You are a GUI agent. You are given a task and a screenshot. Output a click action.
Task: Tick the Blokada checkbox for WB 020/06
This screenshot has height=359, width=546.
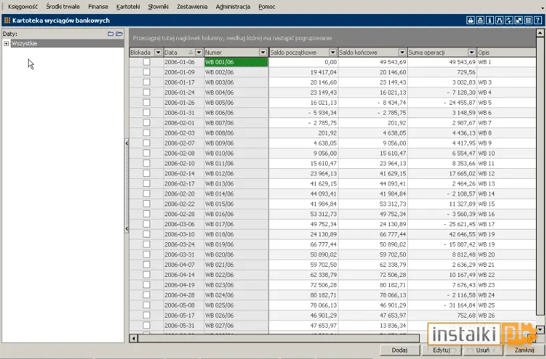pos(147,254)
